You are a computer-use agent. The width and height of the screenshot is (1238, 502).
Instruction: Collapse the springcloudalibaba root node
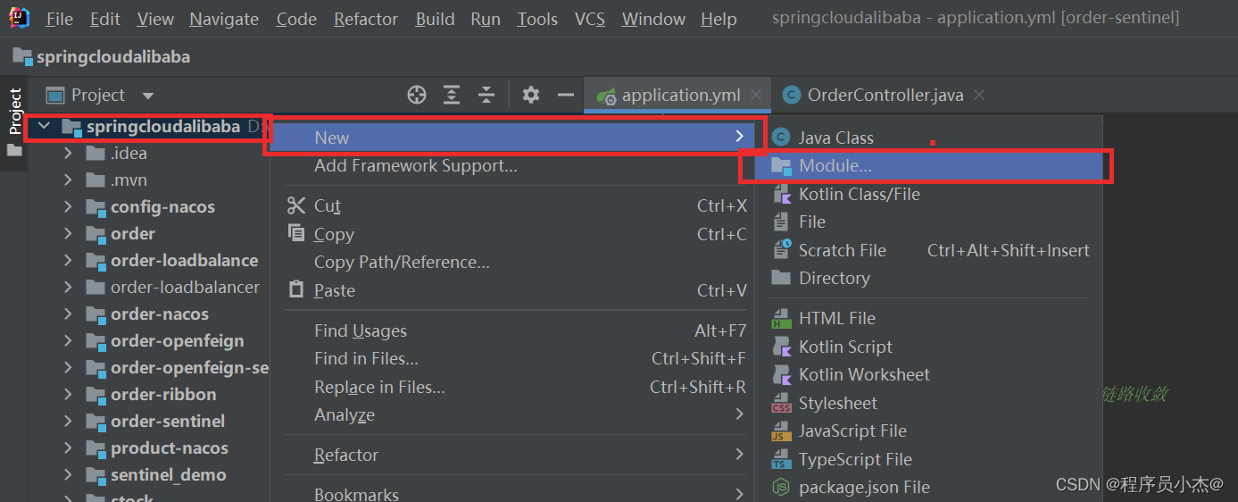pyautogui.click(x=44, y=127)
